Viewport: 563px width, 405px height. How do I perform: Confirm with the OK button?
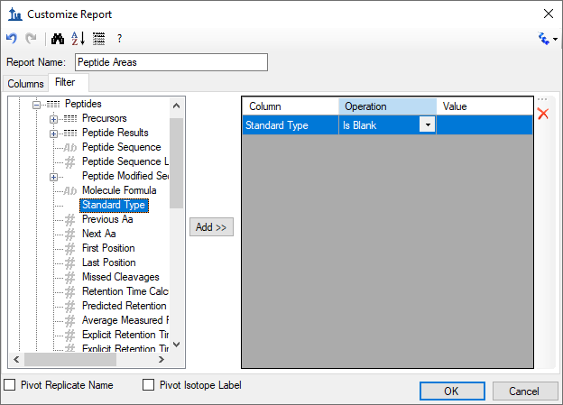452,391
